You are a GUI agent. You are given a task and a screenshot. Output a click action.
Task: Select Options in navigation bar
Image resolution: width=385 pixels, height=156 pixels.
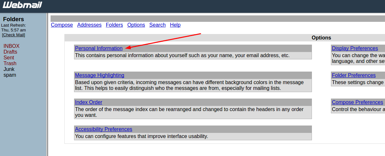coord(136,25)
